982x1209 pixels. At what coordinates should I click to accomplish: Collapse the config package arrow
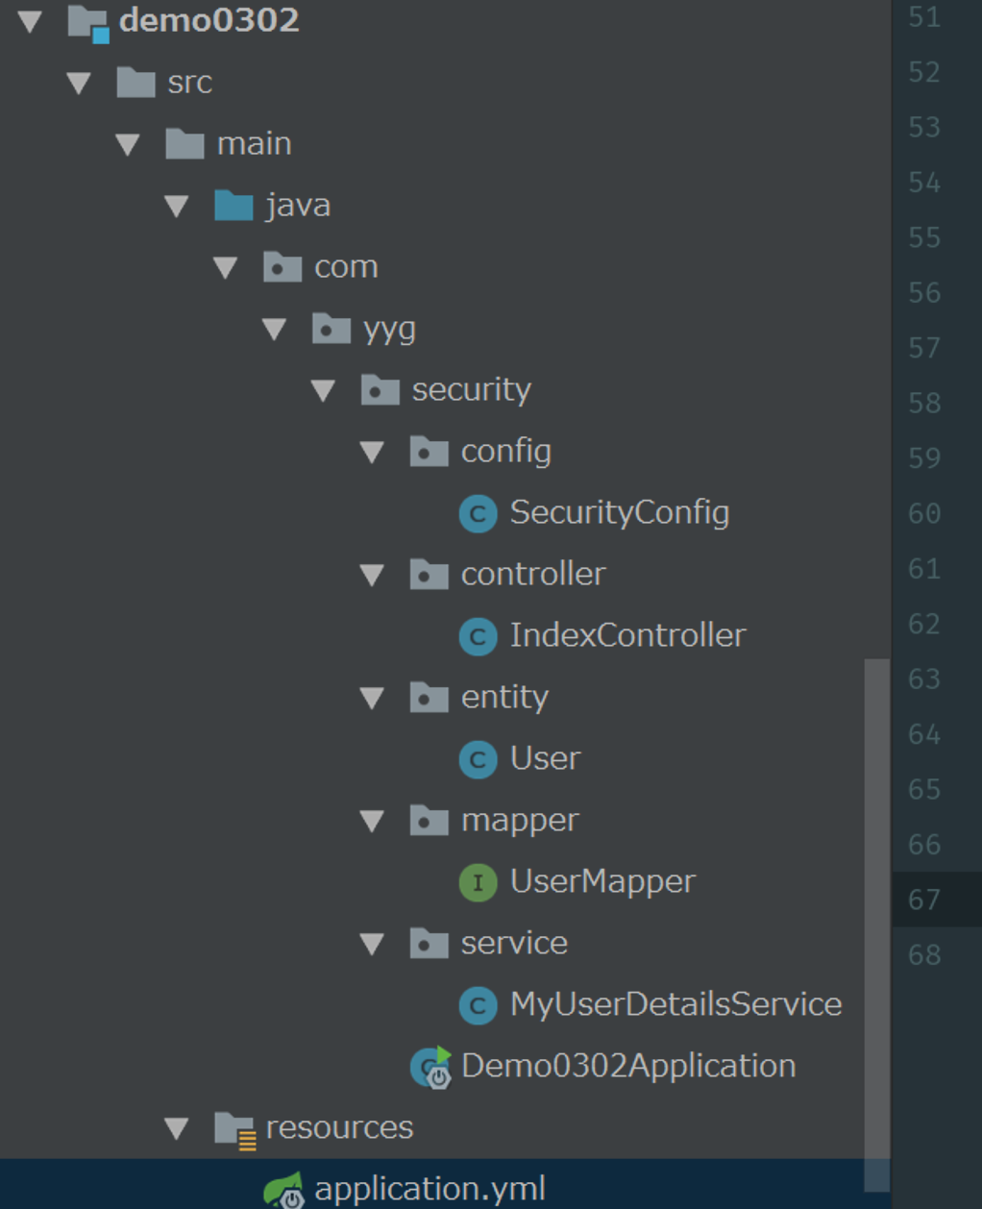pos(372,452)
